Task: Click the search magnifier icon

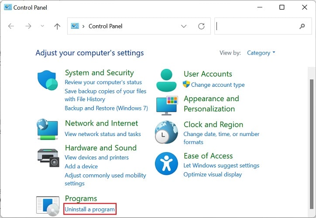Action: pos(302,26)
